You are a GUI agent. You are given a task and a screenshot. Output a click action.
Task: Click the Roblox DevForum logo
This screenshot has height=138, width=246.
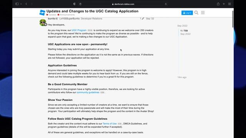[x=42, y=13]
